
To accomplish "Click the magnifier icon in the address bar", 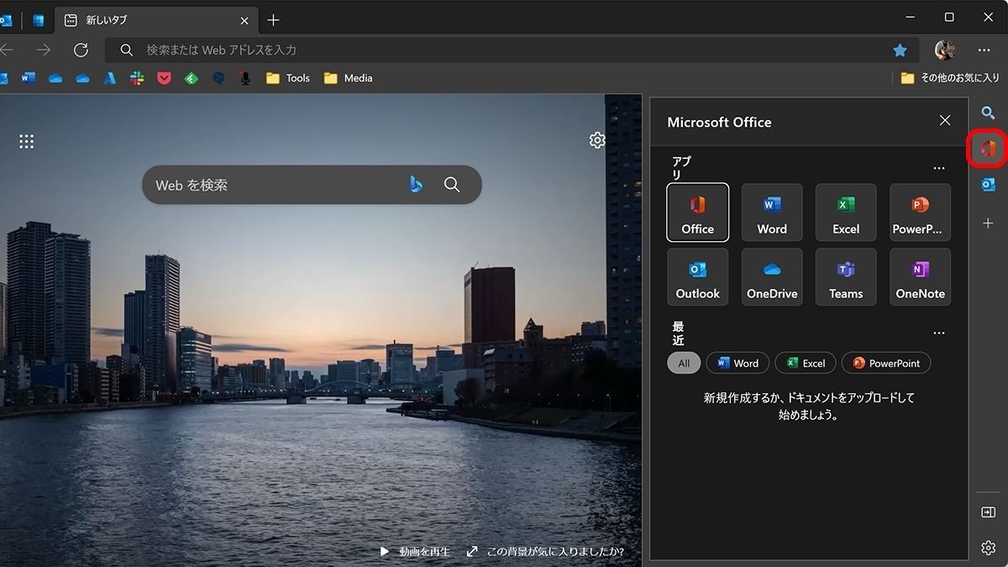I will click(126, 50).
